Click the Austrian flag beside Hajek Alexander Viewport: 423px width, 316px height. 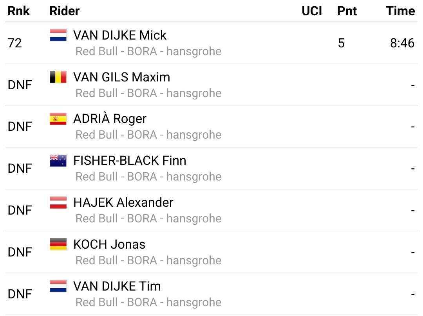[x=58, y=202]
